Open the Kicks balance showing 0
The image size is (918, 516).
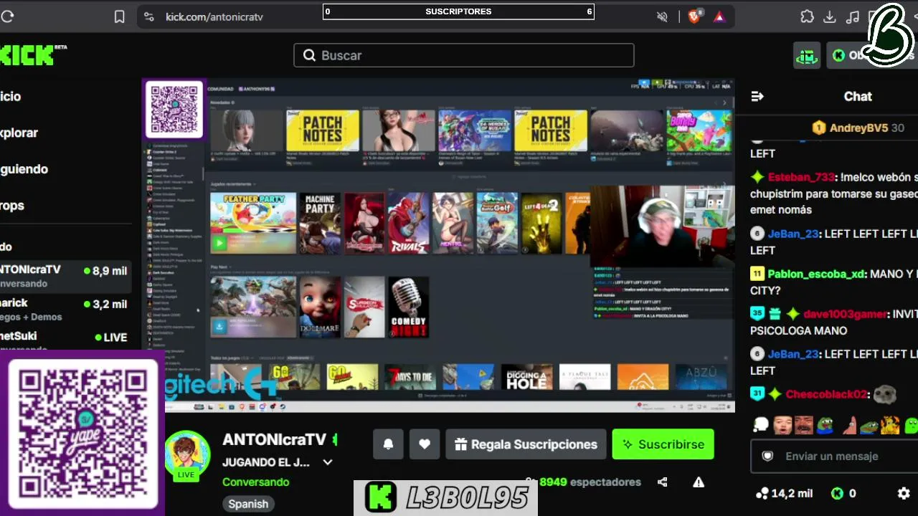pyautogui.click(x=843, y=493)
